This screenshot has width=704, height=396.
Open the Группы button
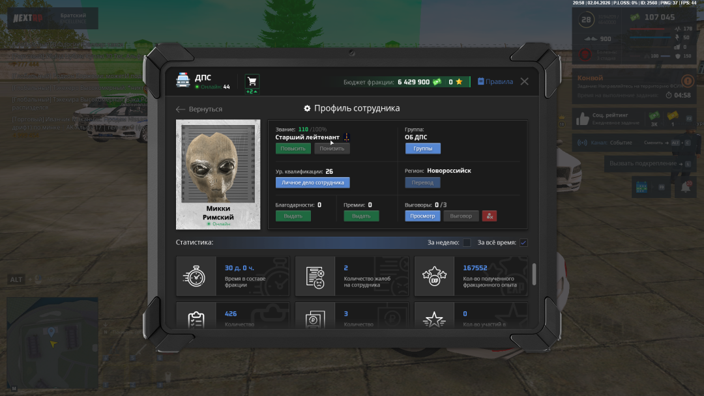pos(422,148)
